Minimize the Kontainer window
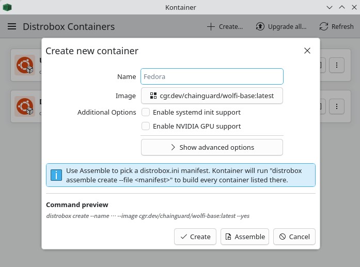 point(330,7)
